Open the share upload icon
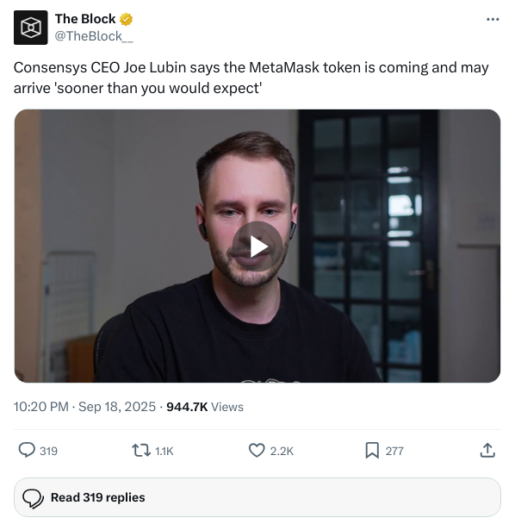Image resolution: width=515 pixels, height=524 pixels. pyautogui.click(x=487, y=450)
